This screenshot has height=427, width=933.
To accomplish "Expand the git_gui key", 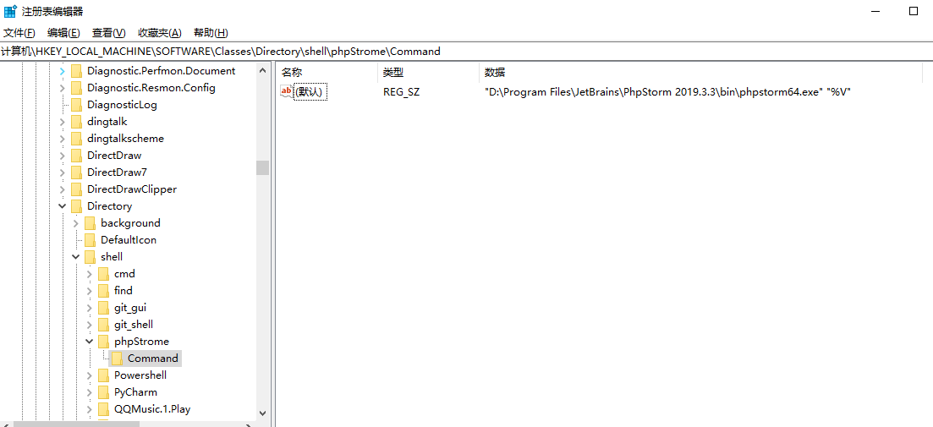I will 90,308.
